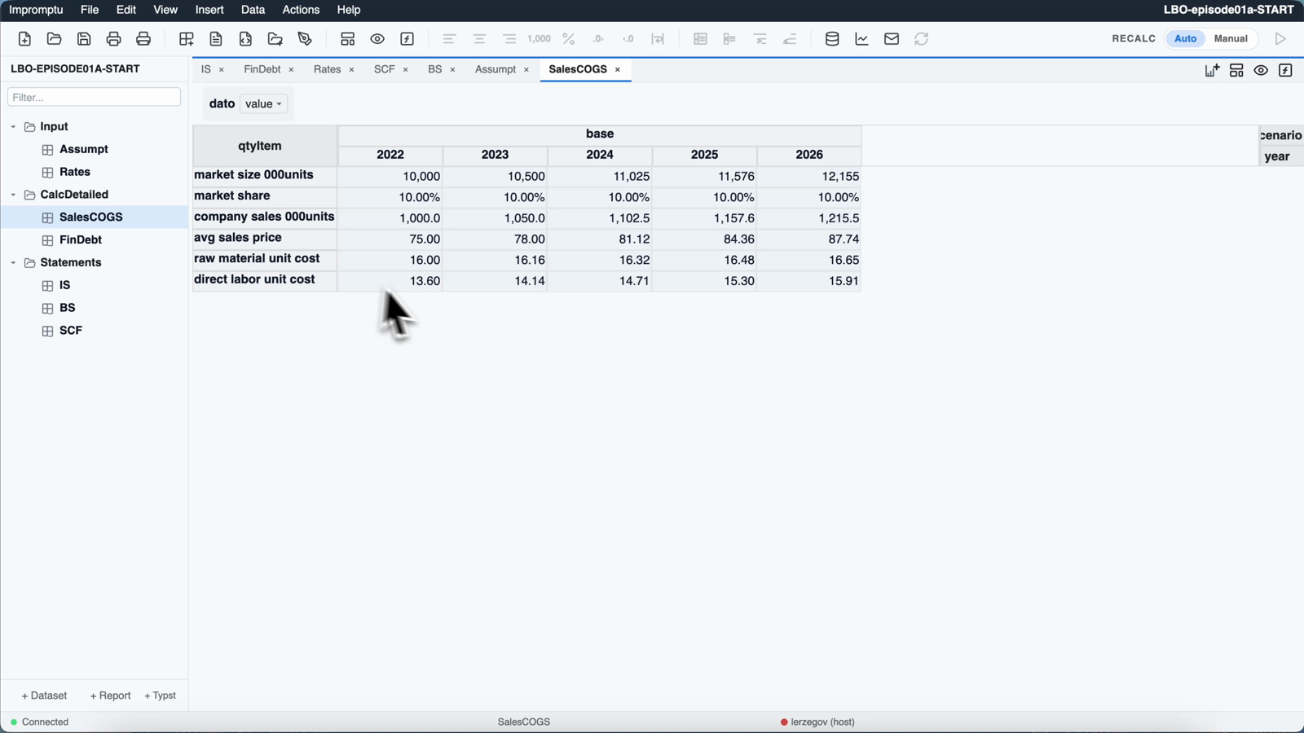Click the indent-right lines icon

[760, 39]
